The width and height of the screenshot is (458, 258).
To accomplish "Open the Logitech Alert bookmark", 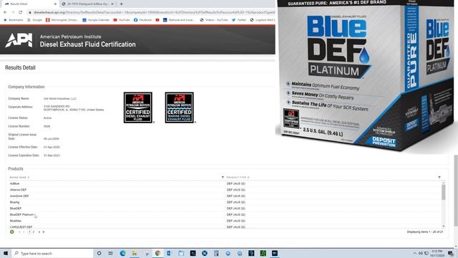I will 263,20.
